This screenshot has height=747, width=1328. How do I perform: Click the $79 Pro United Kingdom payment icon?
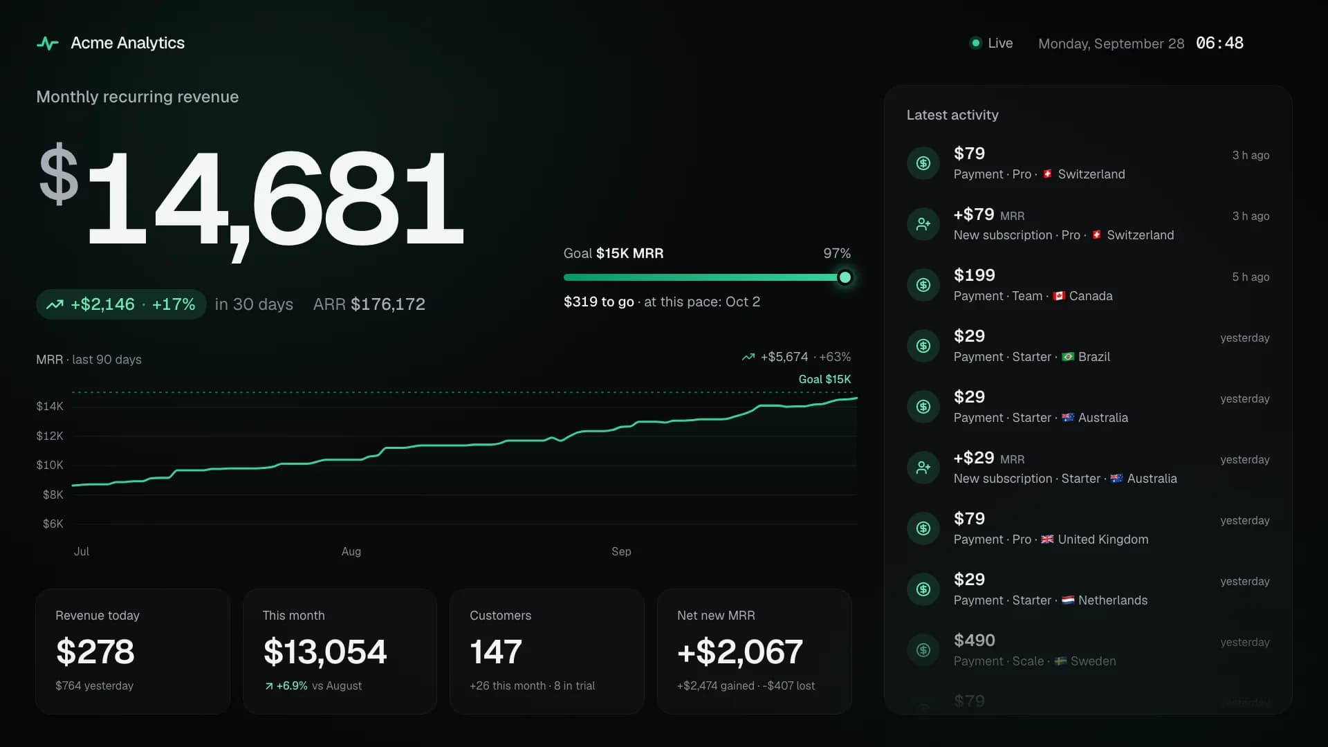923,528
